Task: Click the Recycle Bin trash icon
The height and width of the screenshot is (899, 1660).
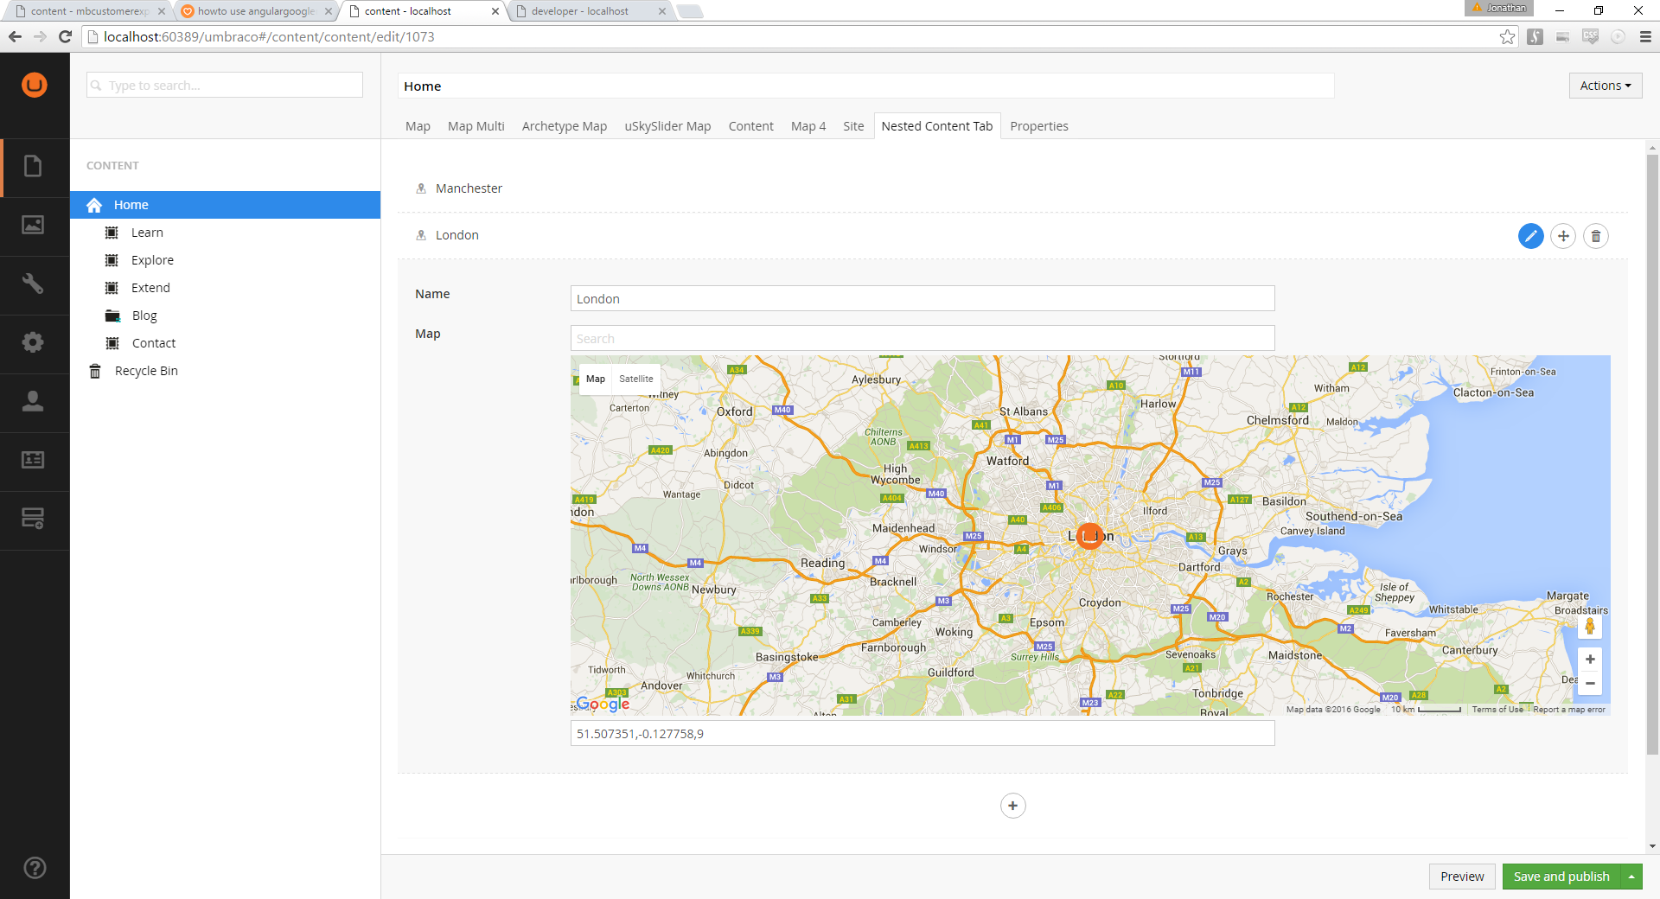Action: tap(95, 371)
